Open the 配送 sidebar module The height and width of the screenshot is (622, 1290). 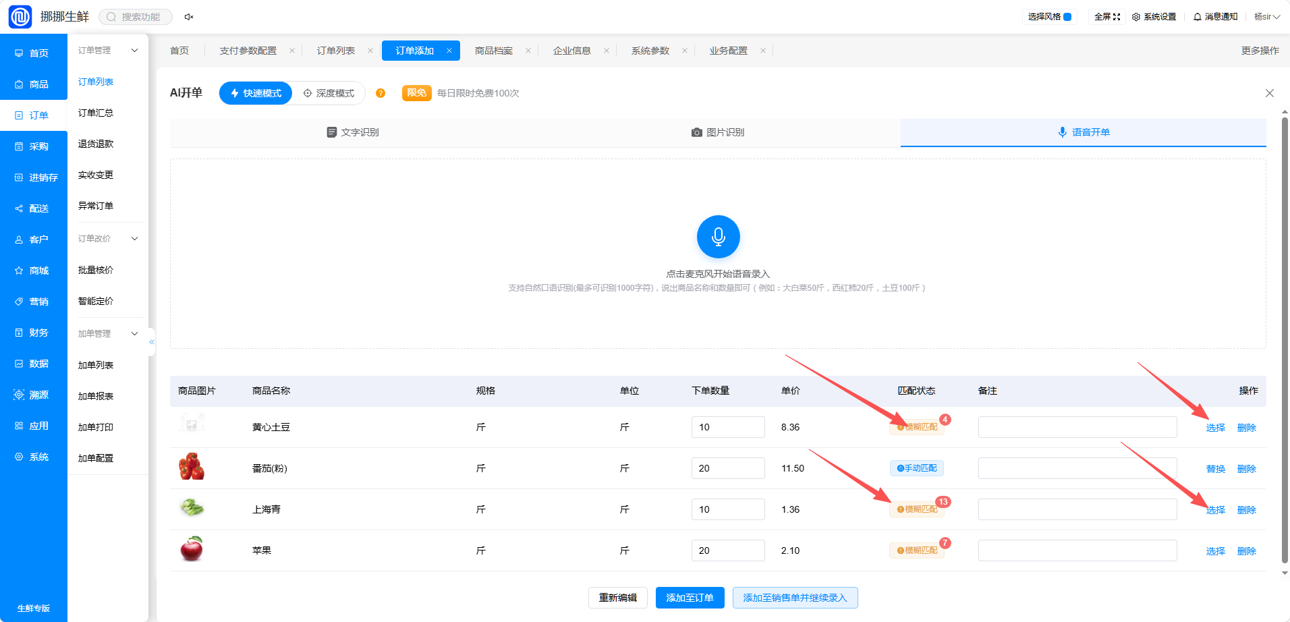pyautogui.click(x=34, y=208)
